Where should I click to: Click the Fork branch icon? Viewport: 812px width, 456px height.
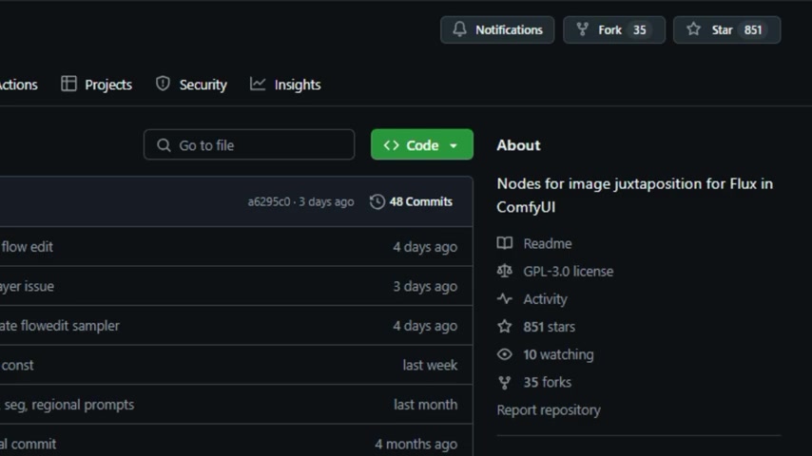(583, 29)
